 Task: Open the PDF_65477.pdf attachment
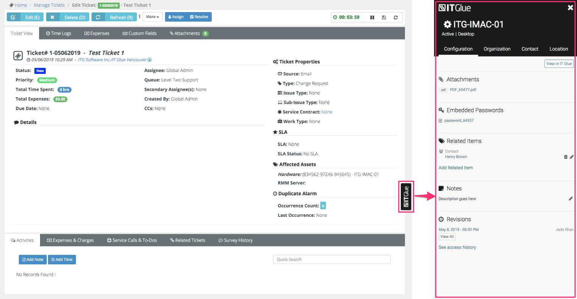[463, 90]
